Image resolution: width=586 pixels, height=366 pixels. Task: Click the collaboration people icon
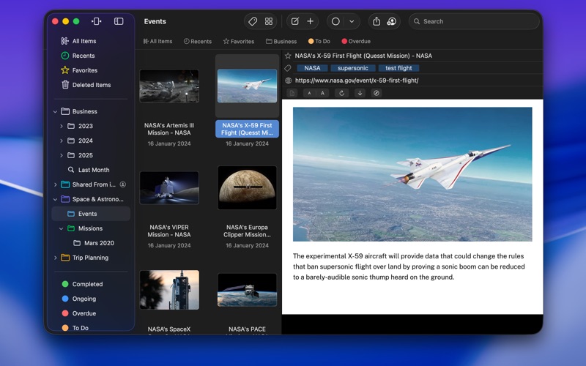[391, 21]
